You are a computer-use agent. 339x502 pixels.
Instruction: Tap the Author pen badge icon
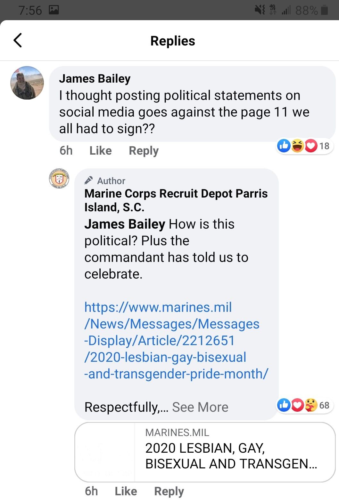click(x=89, y=181)
